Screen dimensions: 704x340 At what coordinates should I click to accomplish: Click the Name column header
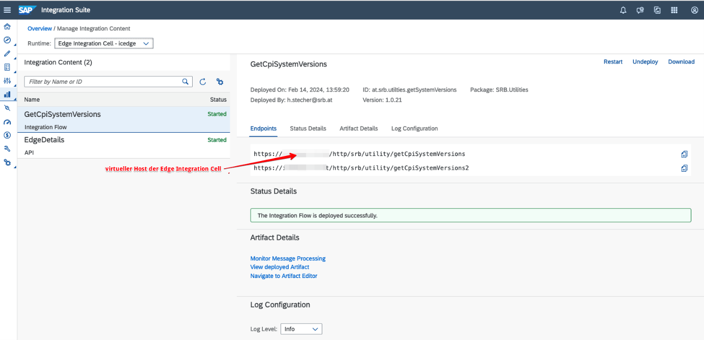tap(32, 100)
